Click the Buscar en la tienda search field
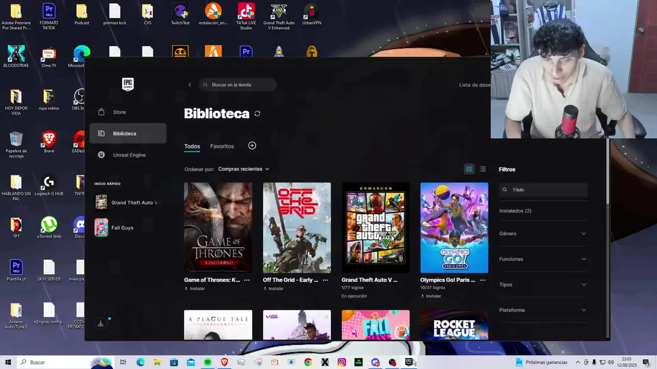 point(238,85)
